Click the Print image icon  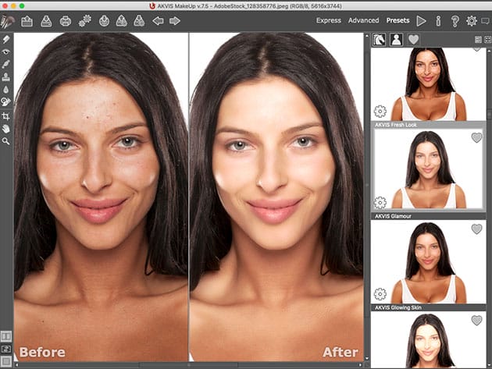[x=66, y=21]
